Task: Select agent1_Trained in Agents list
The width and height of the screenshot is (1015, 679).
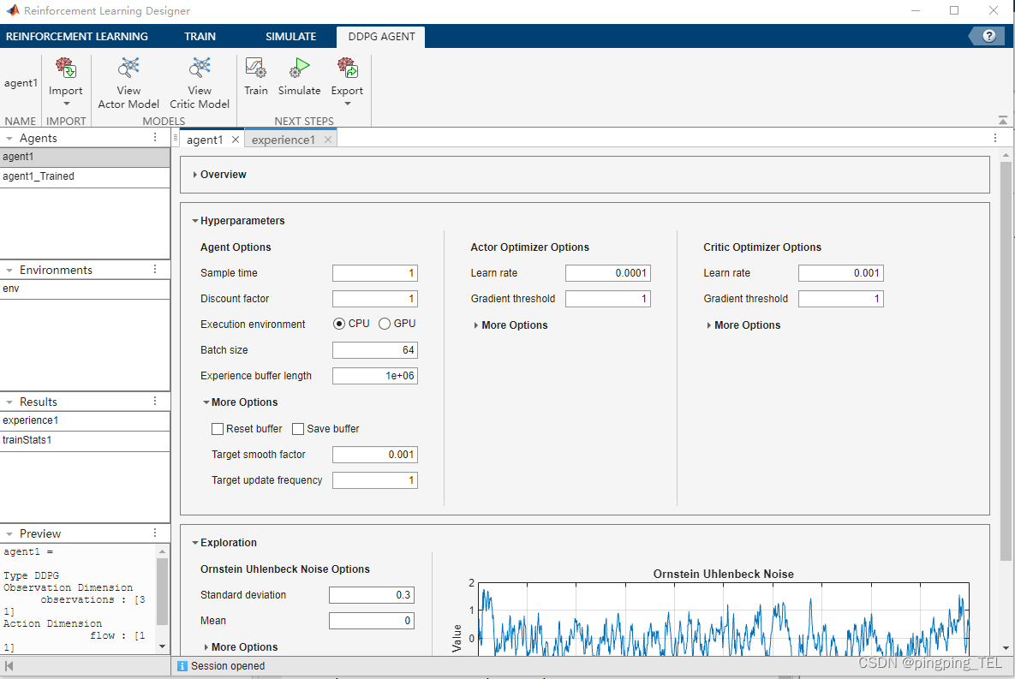Action: pyautogui.click(x=85, y=176)
